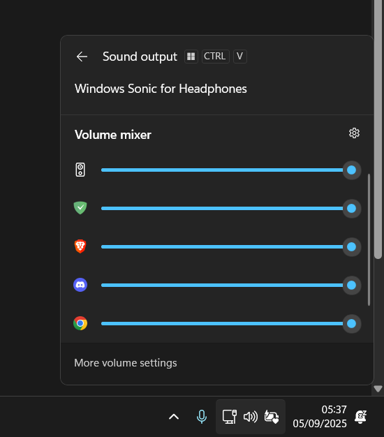This screenshot has height=437, width=384.
Task: Click the Windows key shortcut badge
Action: 191,57
